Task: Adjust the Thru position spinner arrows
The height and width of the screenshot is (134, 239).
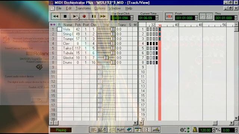Action: (236, 18)
